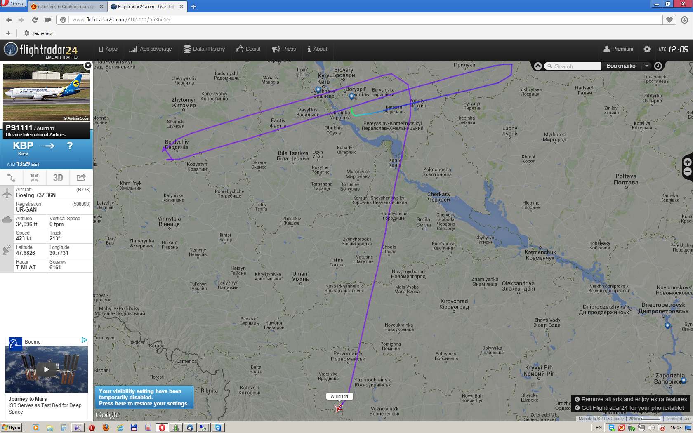The image size is (693, 433).
Task: Click the playback clock icon near Bookmarks
Action: pyautogui.click(x=658, y=66)
